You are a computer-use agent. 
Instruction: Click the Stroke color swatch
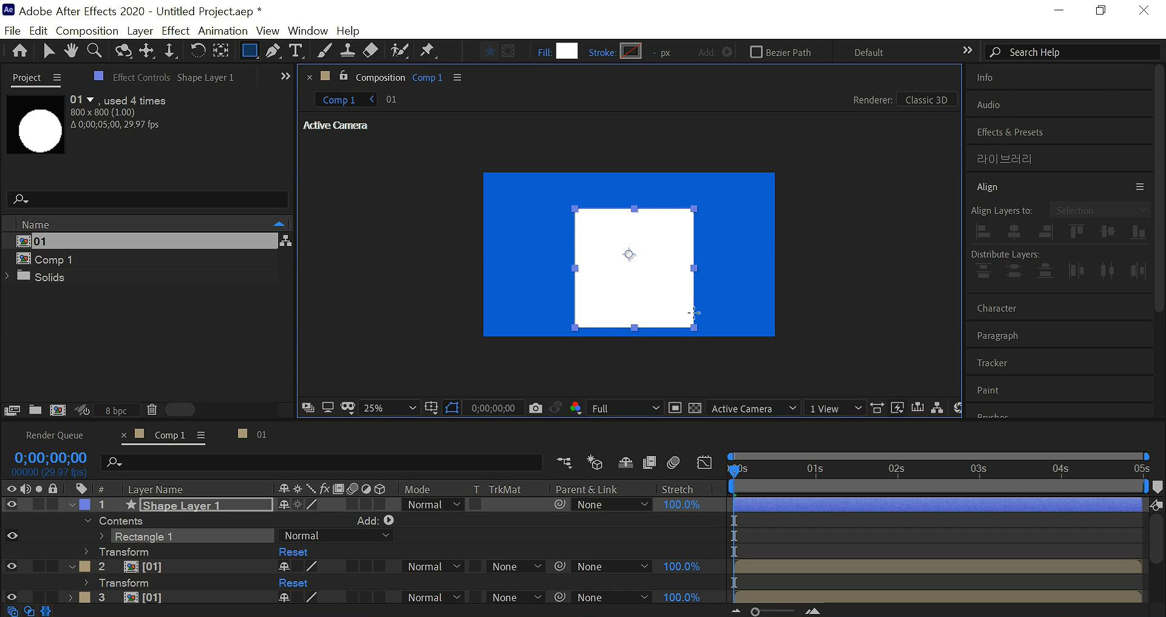(630, 52)
